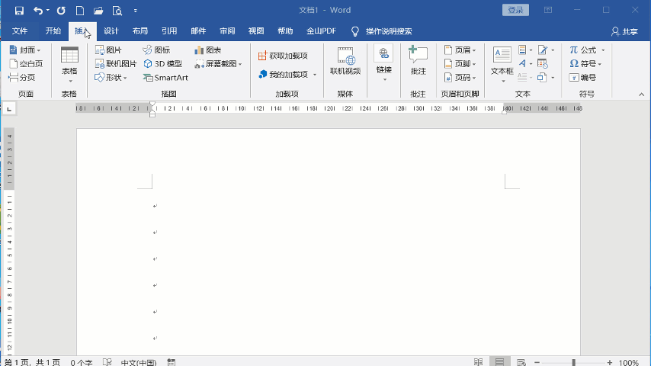Click the Sign in (登录) button
This screenshot has height=366, width=651.
515,10
